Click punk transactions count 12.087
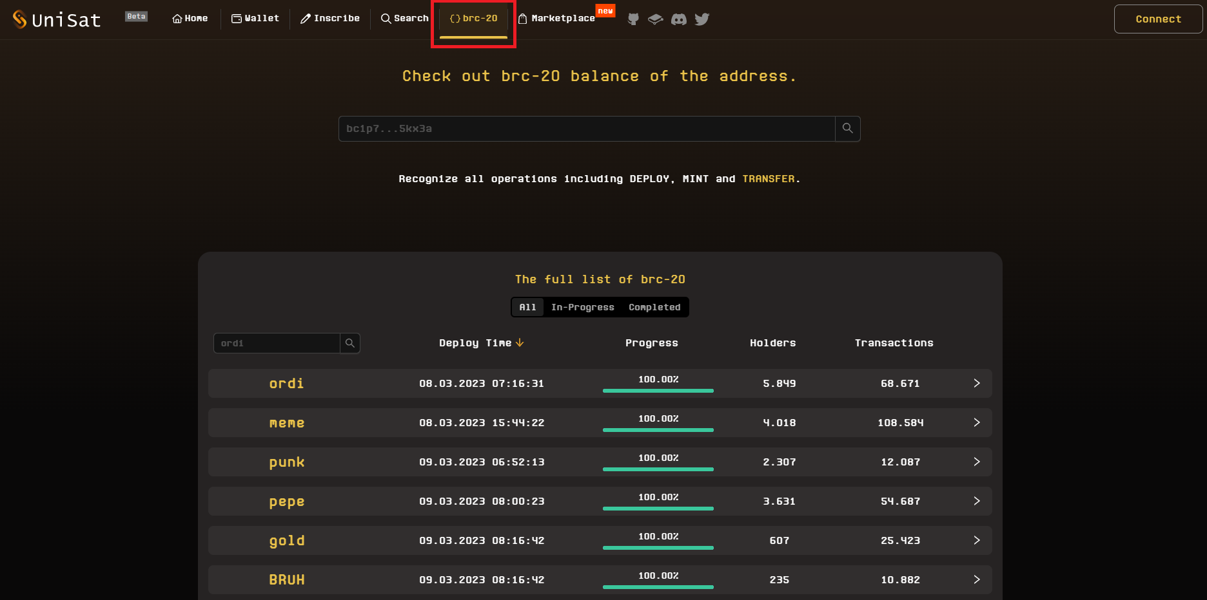Viewport: 1207px width, 600px height. click(901, 462)
